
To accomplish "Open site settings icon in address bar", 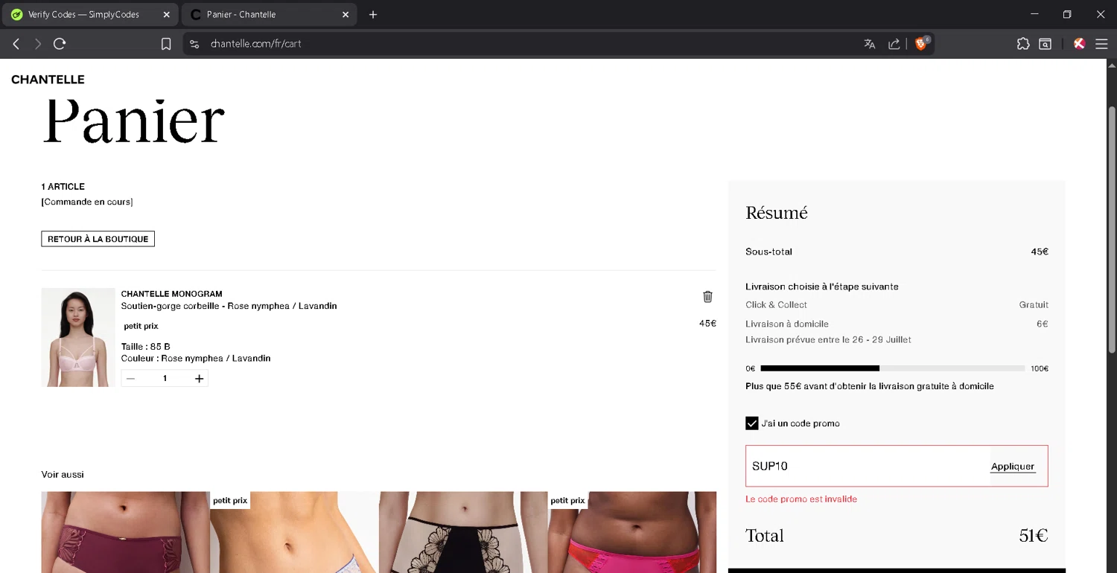I will [x=194, y=44].
